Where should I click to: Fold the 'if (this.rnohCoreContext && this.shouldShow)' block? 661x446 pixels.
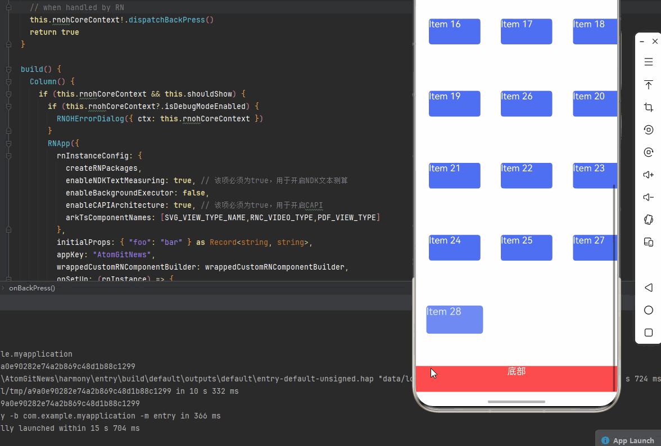8,94
